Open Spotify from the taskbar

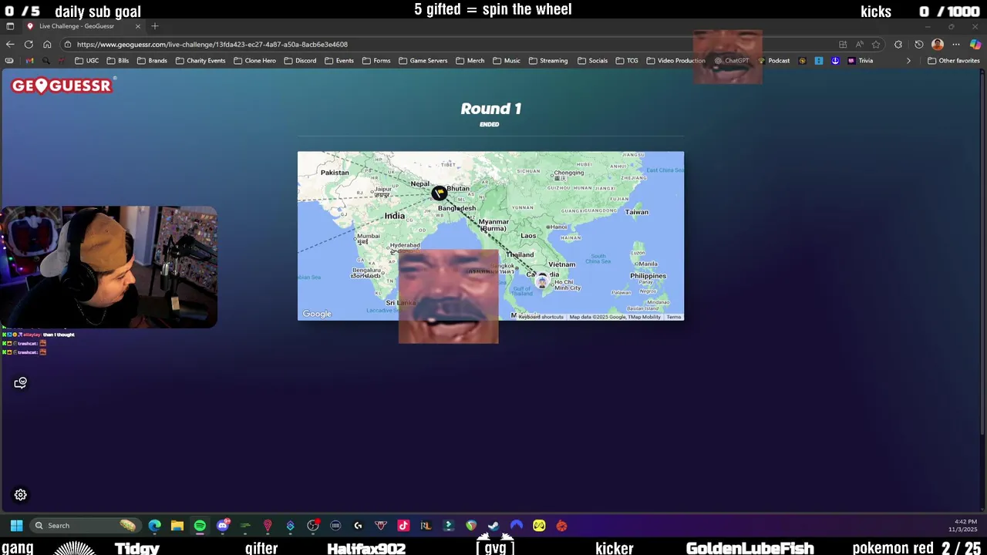point(200,526)
